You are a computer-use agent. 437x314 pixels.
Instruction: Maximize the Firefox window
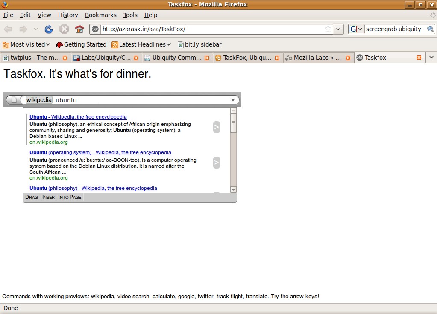tap(421, 5)
